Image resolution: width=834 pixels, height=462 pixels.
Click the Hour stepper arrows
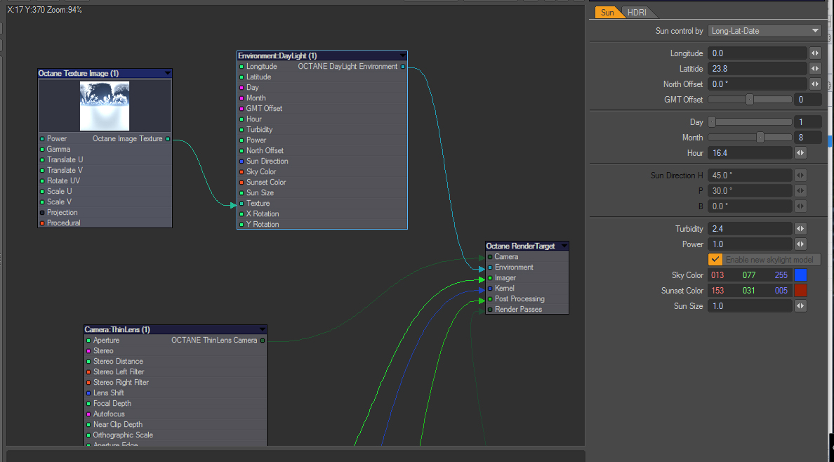coord(800,153)
